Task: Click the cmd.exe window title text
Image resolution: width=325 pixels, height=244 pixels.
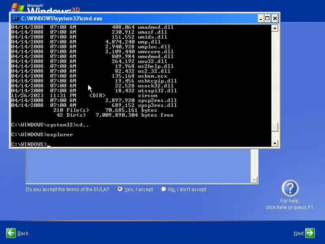Action: pos(62,18)
